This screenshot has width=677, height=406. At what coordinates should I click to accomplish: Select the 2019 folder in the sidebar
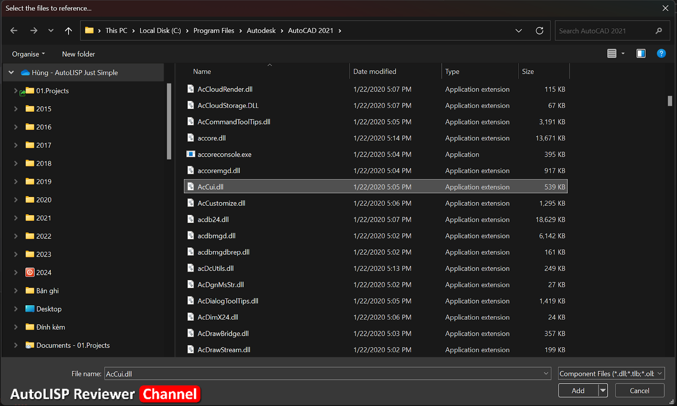(39, 182)
